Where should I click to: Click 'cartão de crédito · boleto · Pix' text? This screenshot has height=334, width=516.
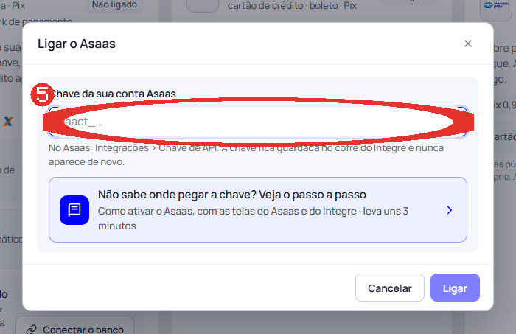(x=292, y=6)
